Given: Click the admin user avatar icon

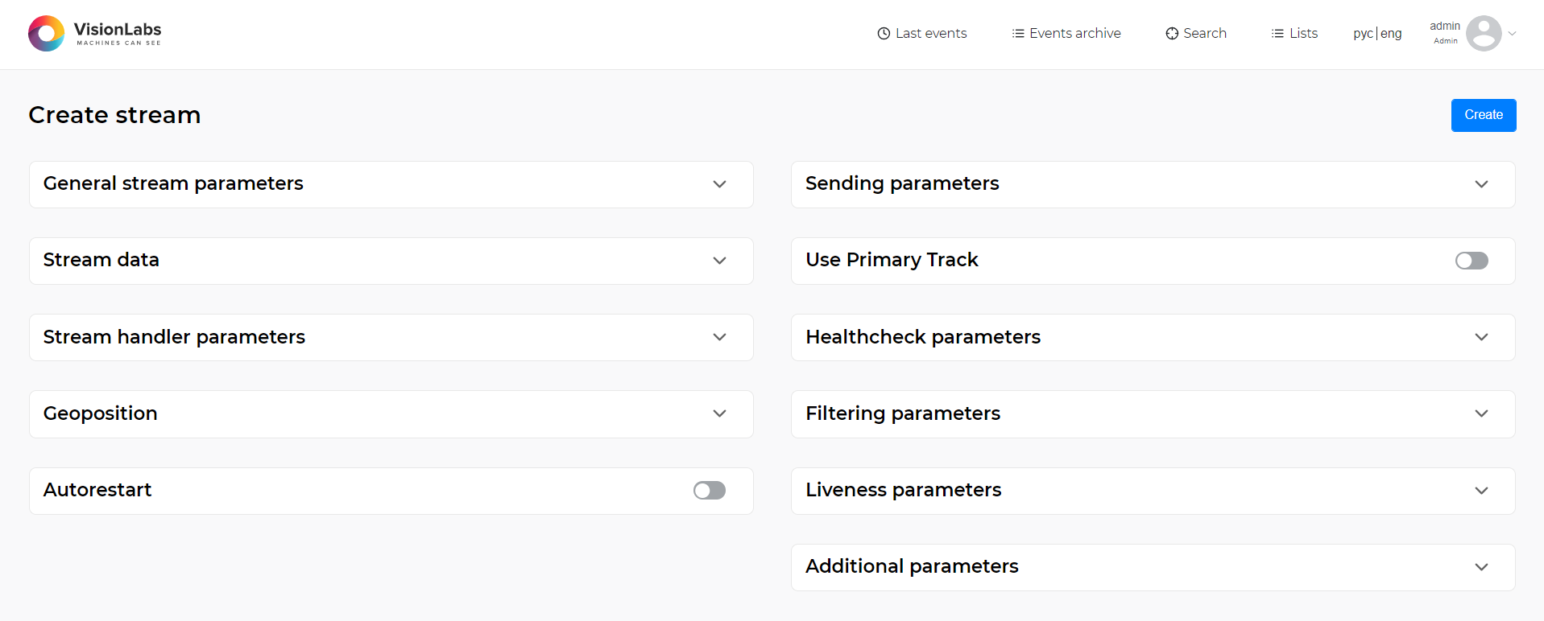Looking at the screenshot, I should click(x=1483, y=34).
